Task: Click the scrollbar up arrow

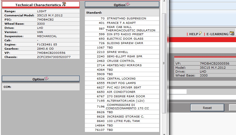Action: point(164,1)
